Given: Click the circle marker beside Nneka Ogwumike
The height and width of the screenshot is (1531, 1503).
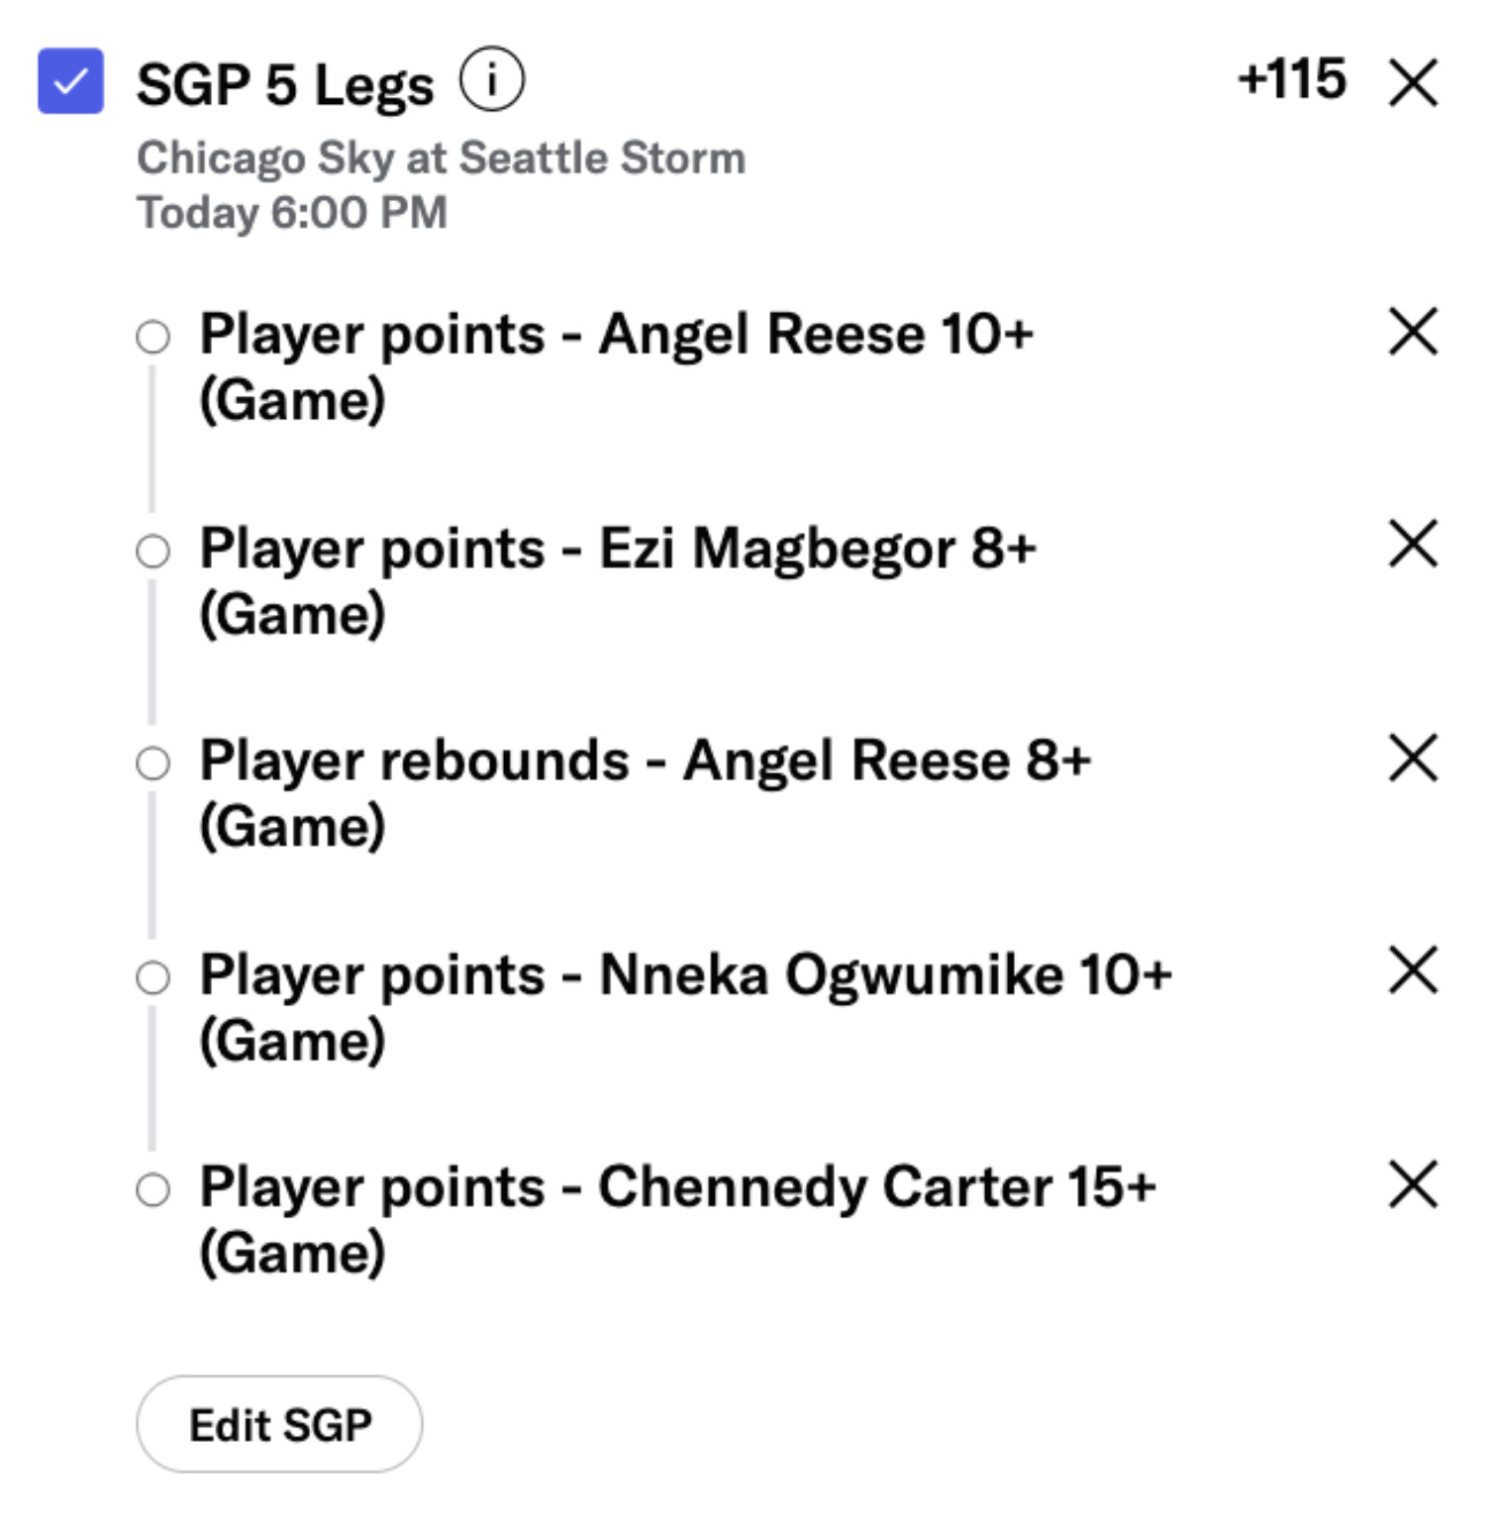Looking at the screenshot, I should tap(152, 977).
